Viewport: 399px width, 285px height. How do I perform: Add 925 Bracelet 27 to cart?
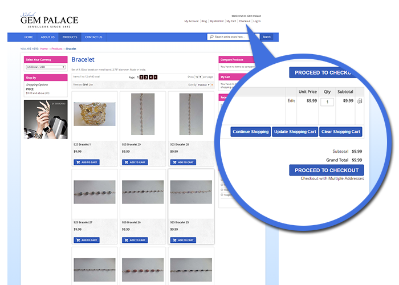(87, 240)
